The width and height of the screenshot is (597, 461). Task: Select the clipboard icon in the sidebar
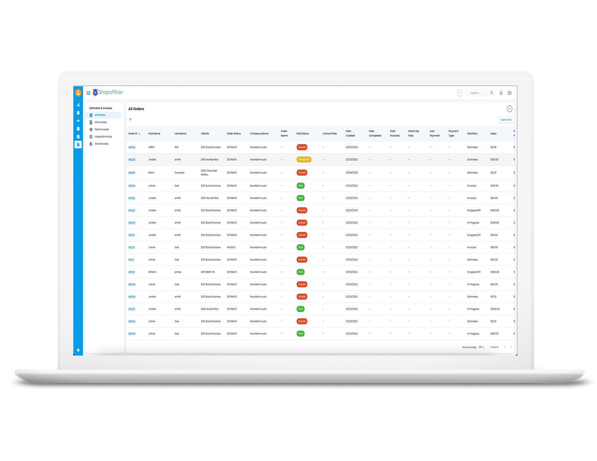[x=78, y=113]
